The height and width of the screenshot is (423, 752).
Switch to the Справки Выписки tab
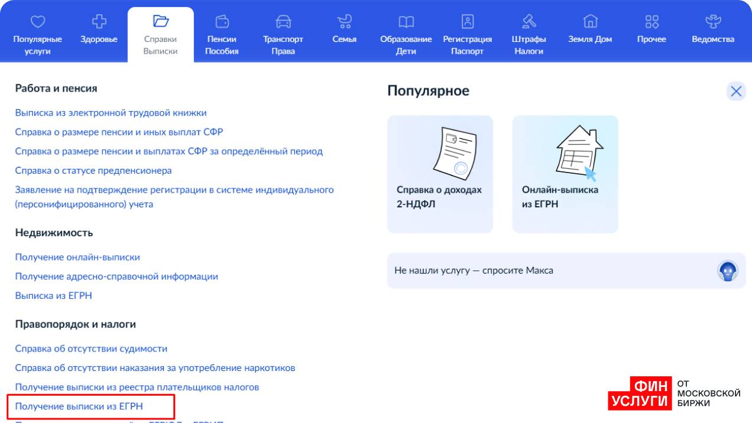(x=160, y=34)
